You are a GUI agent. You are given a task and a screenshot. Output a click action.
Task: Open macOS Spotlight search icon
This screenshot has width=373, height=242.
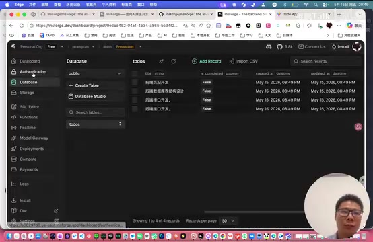[x=316, y=5]
